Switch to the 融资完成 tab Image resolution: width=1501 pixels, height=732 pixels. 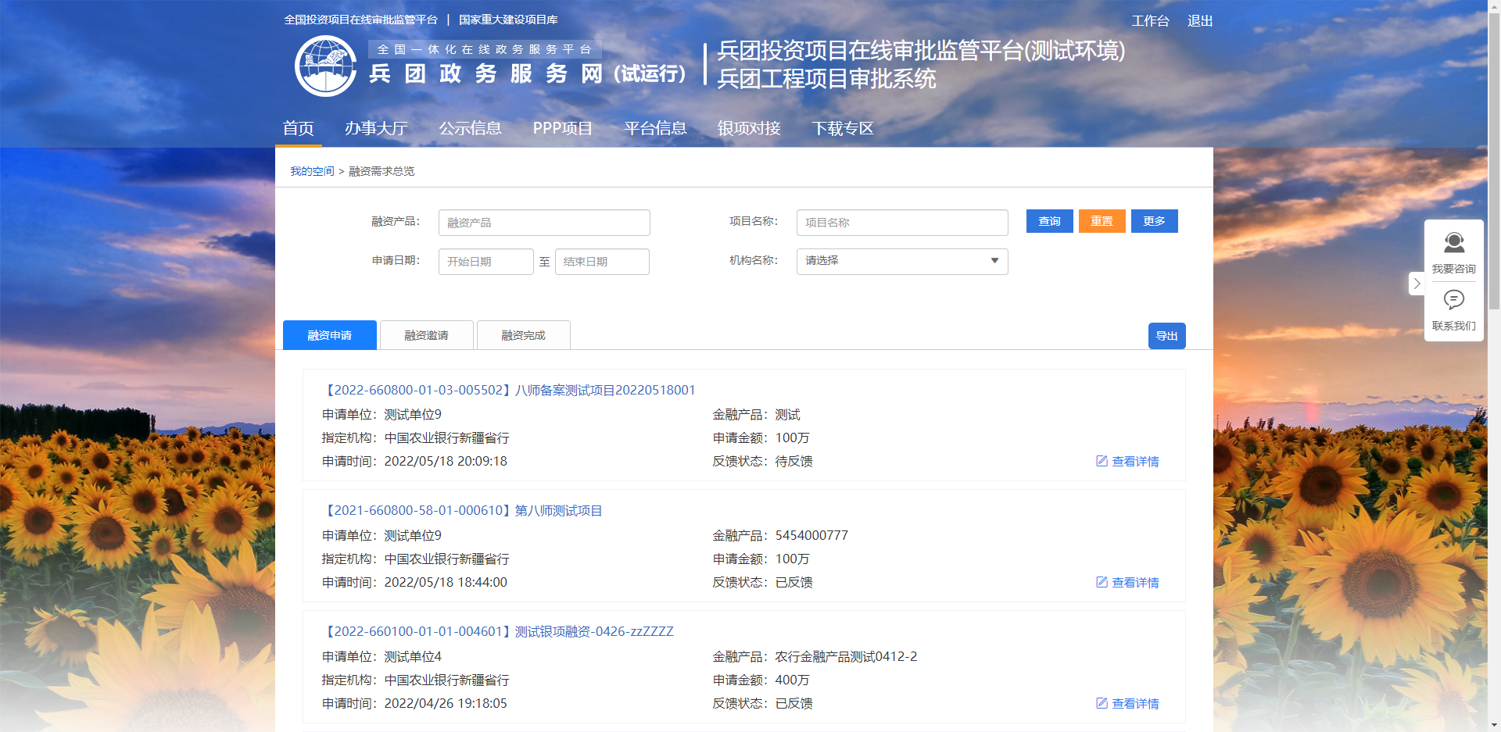(523, 335)
